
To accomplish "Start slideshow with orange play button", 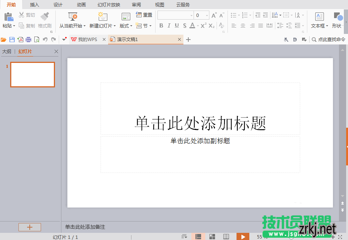I will pyautogui.click(x=243, y=237).
